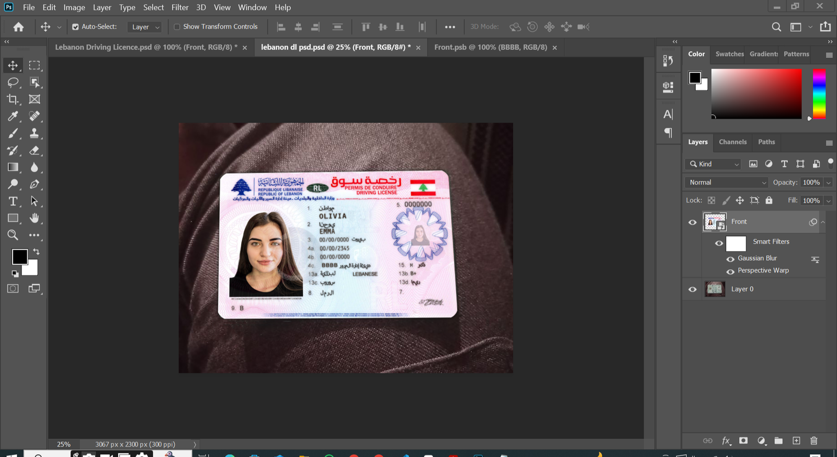Select the History Brush tool
Viewport: 837px width, 457px height.
[13, 150]
